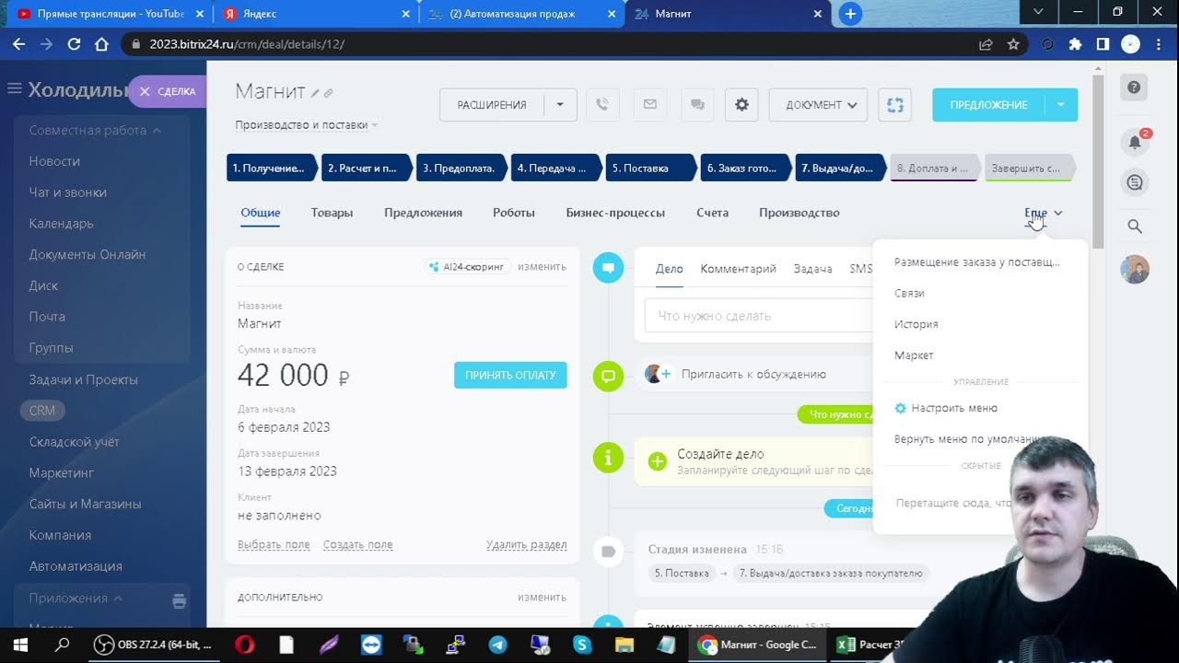
Task: Open Chrome extensions puzzle icon
Action: [x=1075, y=44]
